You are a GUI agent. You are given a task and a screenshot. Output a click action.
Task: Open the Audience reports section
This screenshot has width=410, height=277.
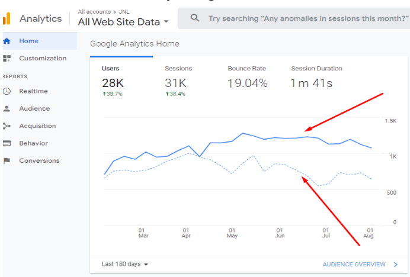tap(40, 109)
